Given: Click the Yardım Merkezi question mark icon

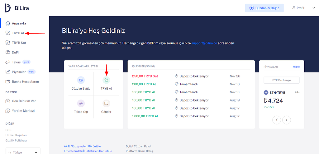Looking at the screenshot, I should [x=8, y=111].
